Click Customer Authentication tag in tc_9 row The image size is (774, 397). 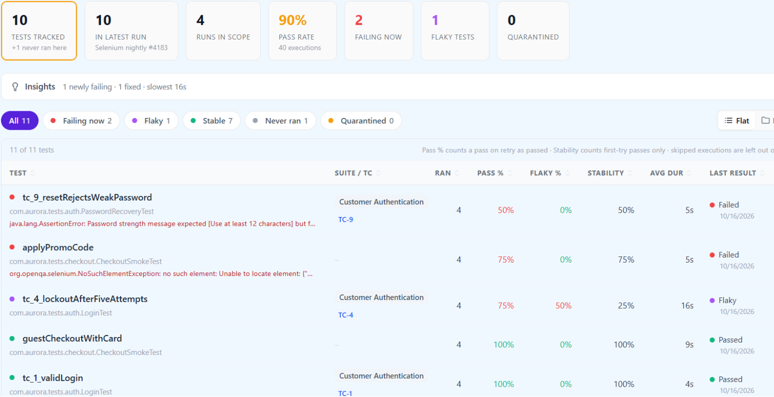click(381, 202)
